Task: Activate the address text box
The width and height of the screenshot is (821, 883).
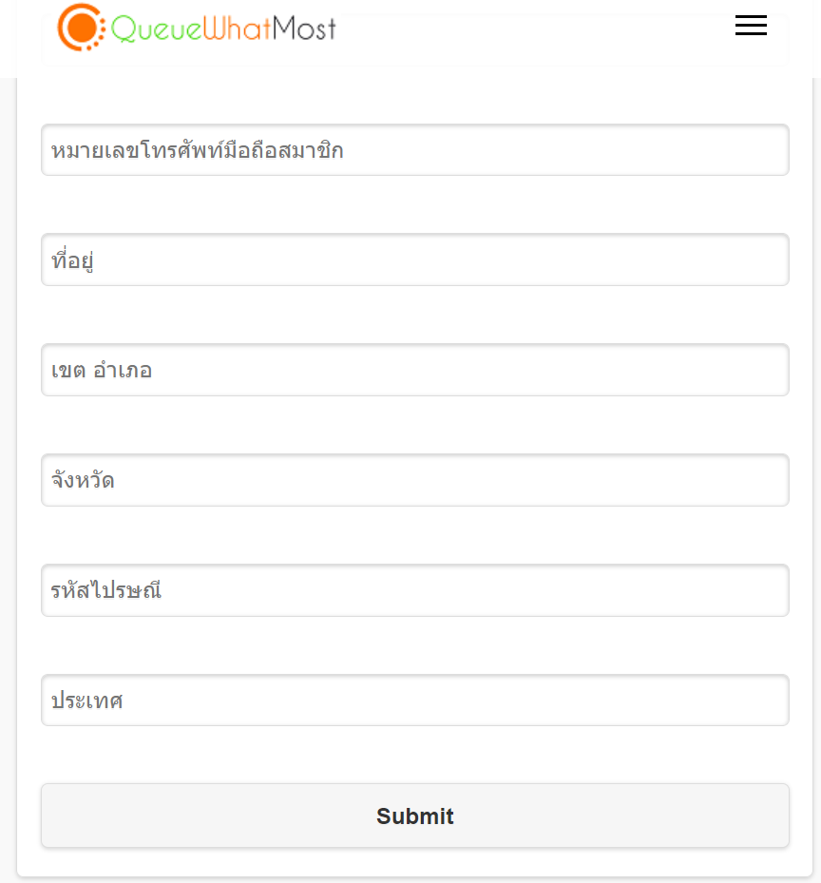Action: (415, 259)
